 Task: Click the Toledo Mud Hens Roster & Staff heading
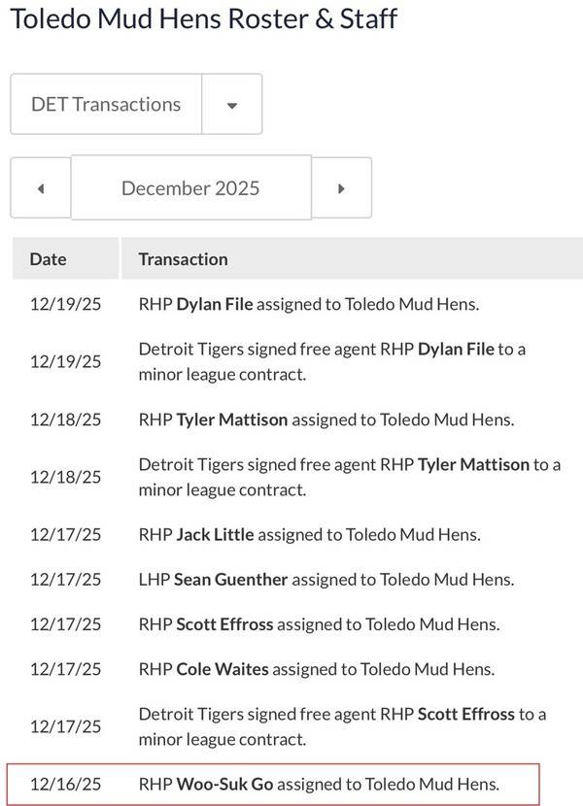coord(203,19)
